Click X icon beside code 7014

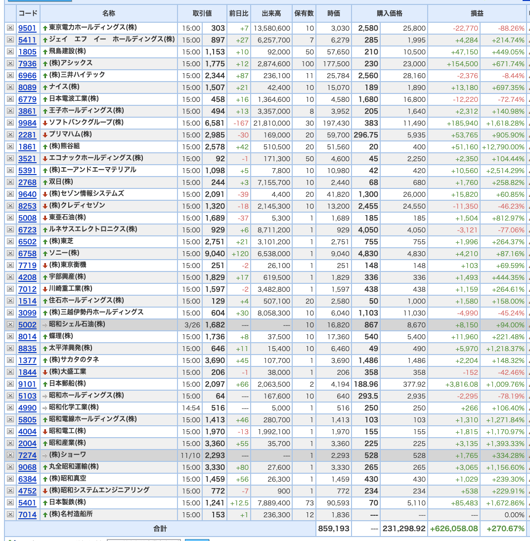tap(10, 514)
